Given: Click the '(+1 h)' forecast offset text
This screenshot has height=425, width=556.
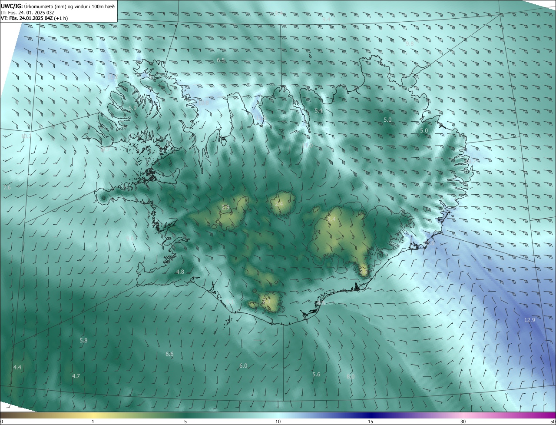Looking at the screenshot, I should tap(60, 18).
